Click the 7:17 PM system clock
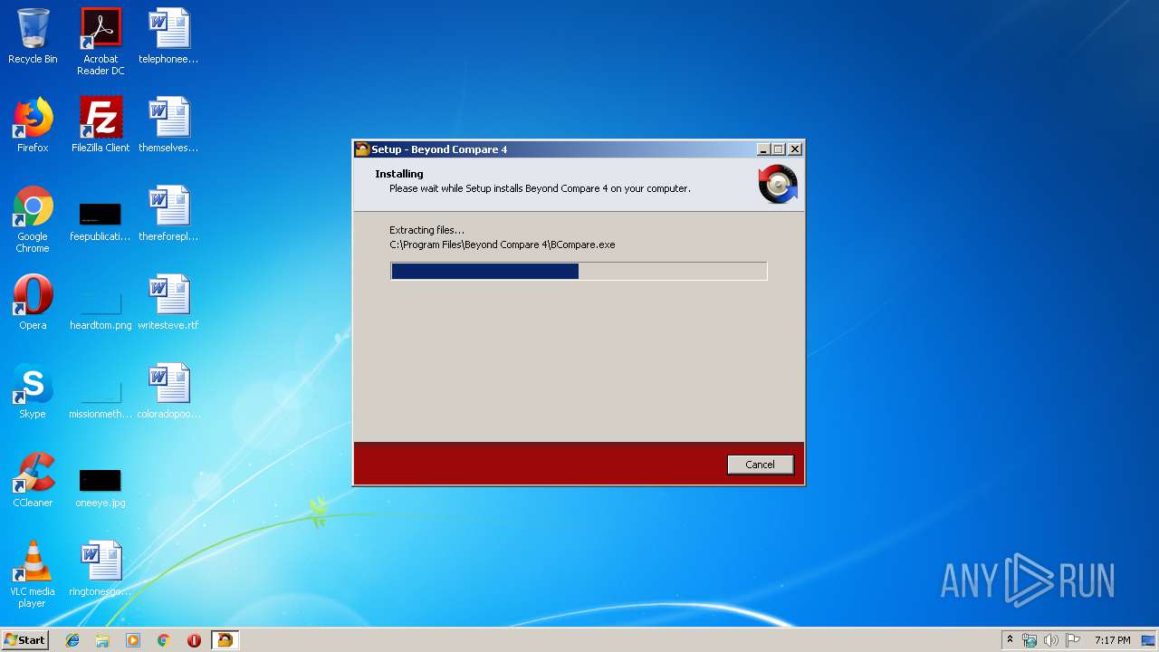This screenshot has width=1159, height=652. (x=1112, y=640)
